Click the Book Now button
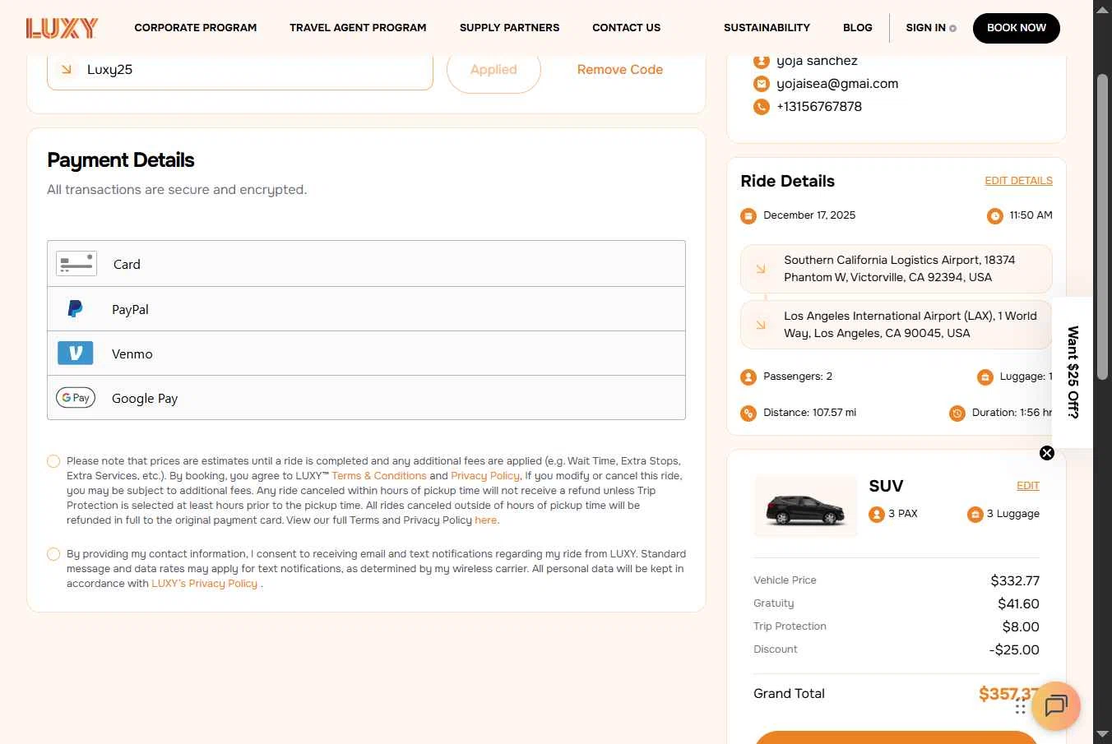This screenshot has height=744, width=1112. (x=1017, y=28)
